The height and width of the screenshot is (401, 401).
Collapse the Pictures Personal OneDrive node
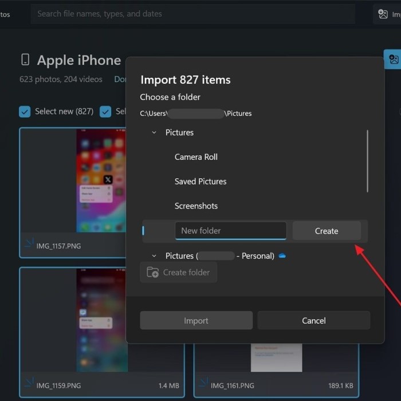click(154, 255)
